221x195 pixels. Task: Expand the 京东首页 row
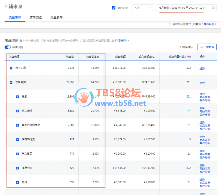pos(17,154)
